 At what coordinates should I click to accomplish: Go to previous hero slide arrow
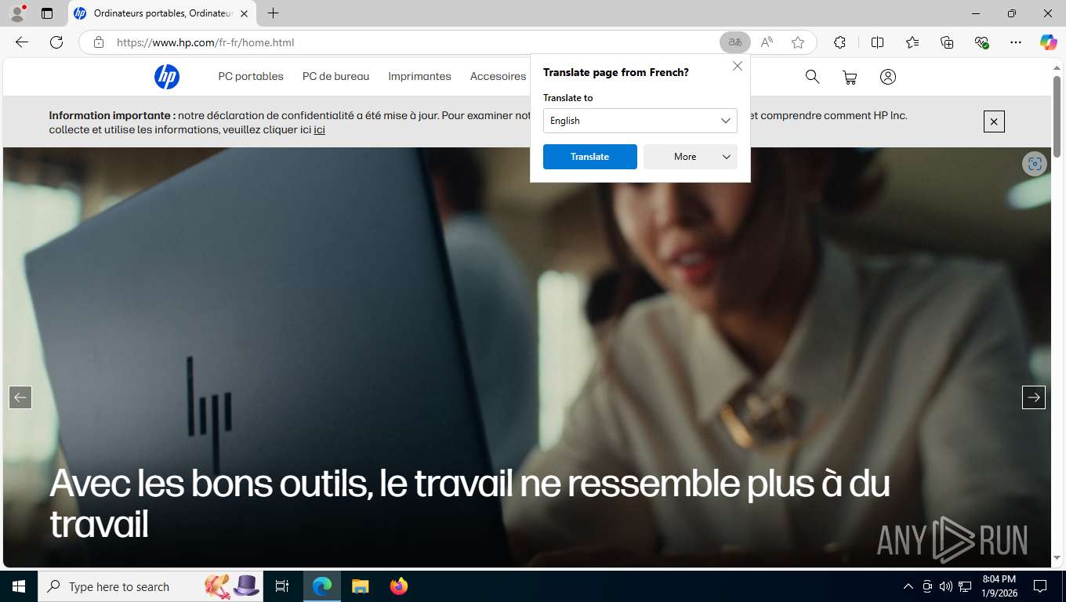click(x=20, y=397)
